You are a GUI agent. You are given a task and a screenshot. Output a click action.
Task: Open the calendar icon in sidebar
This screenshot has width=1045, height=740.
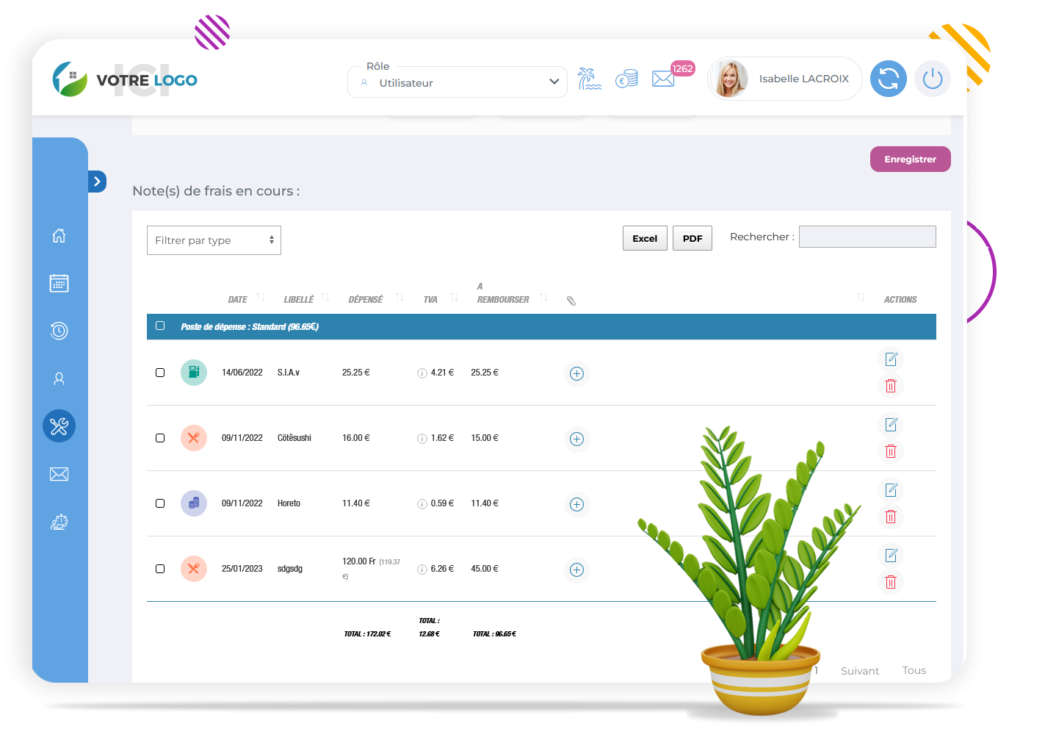coord(59,283)
